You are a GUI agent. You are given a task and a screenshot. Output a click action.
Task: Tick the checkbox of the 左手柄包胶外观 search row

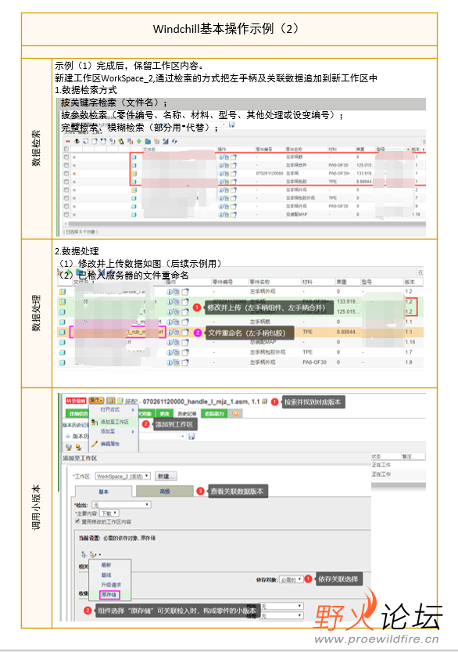(66, 198)
